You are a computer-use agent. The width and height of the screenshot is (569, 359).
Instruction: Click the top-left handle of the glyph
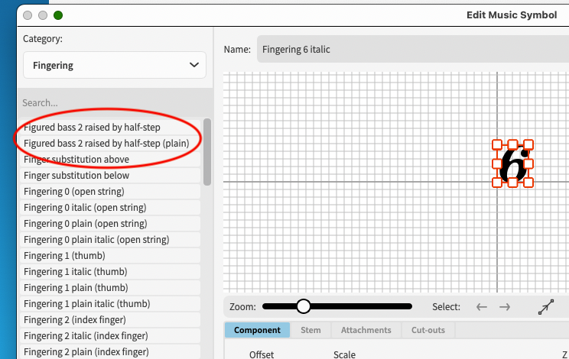(497, 145)
